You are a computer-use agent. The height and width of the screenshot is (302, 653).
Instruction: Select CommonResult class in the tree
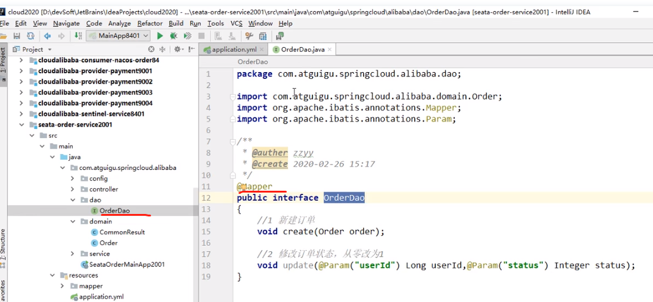click(122, 232)
